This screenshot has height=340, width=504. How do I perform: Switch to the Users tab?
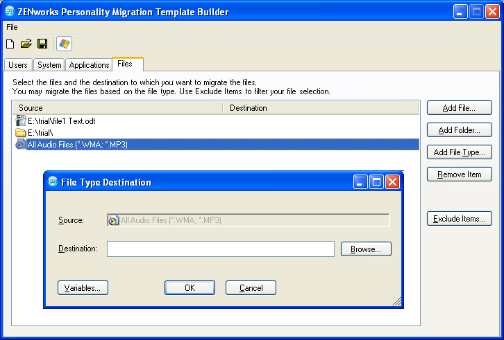click(18, 65)
